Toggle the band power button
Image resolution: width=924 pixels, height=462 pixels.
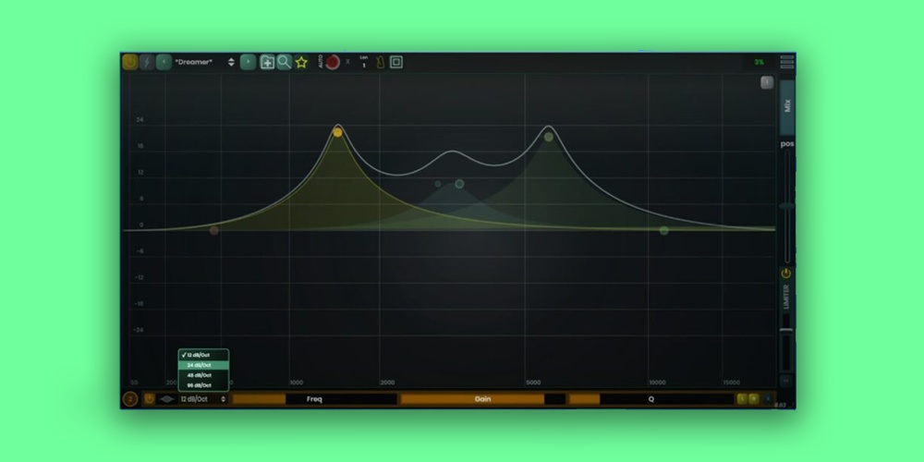(149, 399)
